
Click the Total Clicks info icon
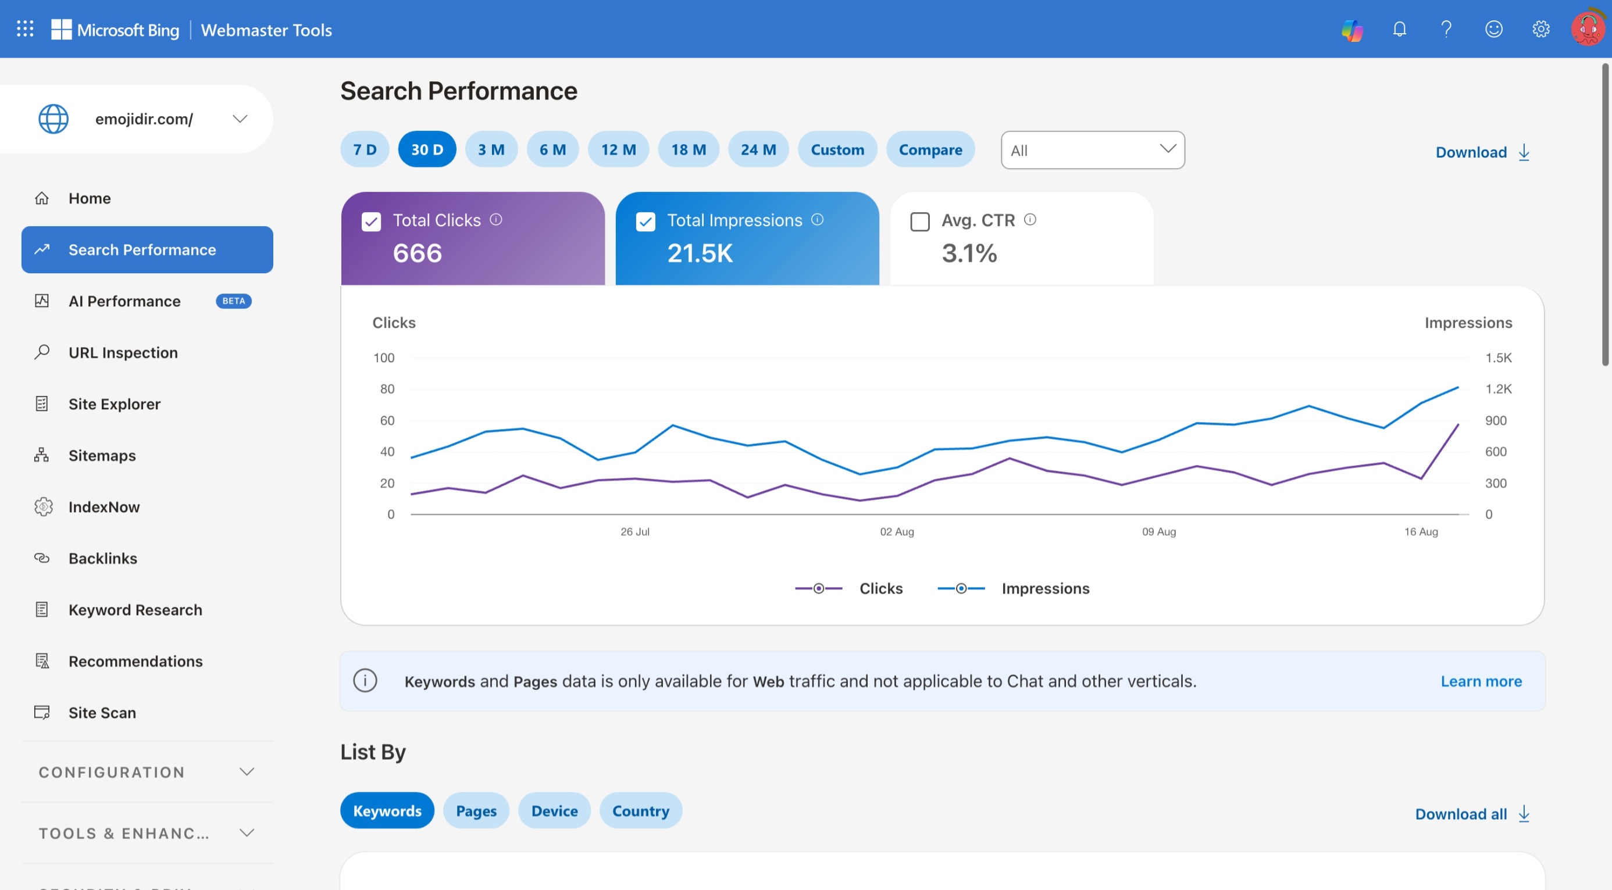click(x=495, y=220)
